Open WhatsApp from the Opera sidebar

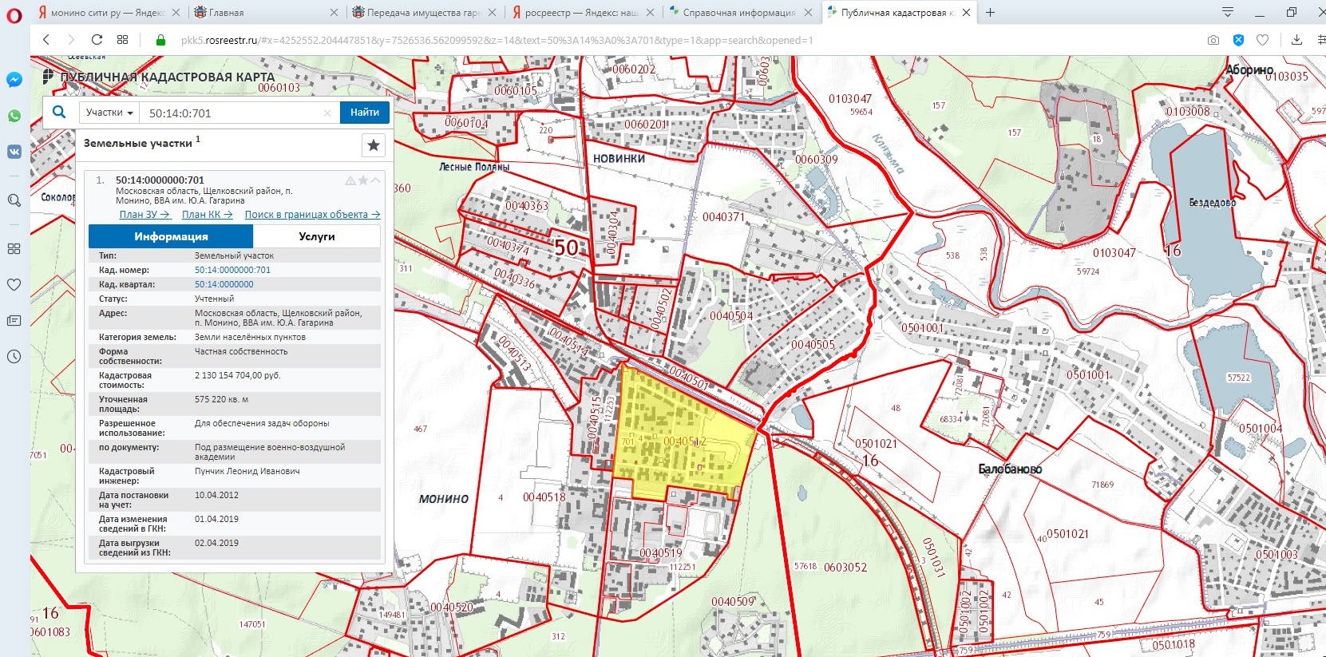coord(14,116)
